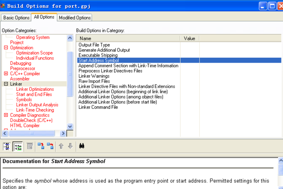Viewport: 283px width, 189px height.
Task: Click the category tree horizontal scrollbar thumb
Action: click(32, 133)
